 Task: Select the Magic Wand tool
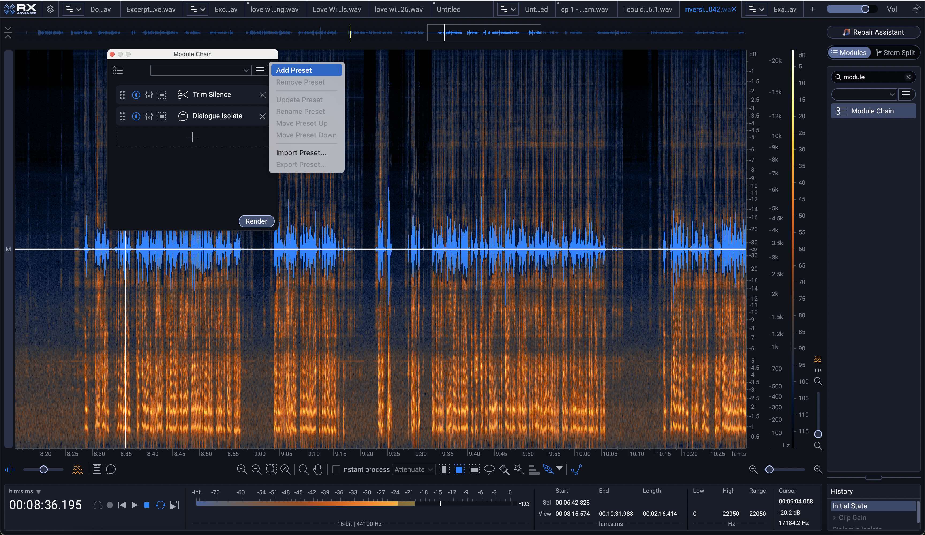pyautogui.click(x=519, y=469)
